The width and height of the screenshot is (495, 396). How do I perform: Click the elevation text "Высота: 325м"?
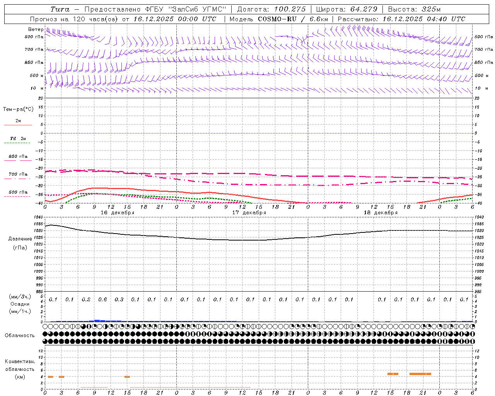tap(414, 9)
